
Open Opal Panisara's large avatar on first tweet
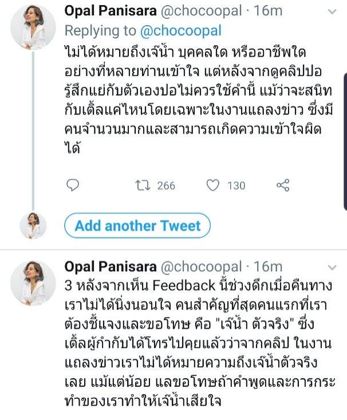click(x=33, y=27)
